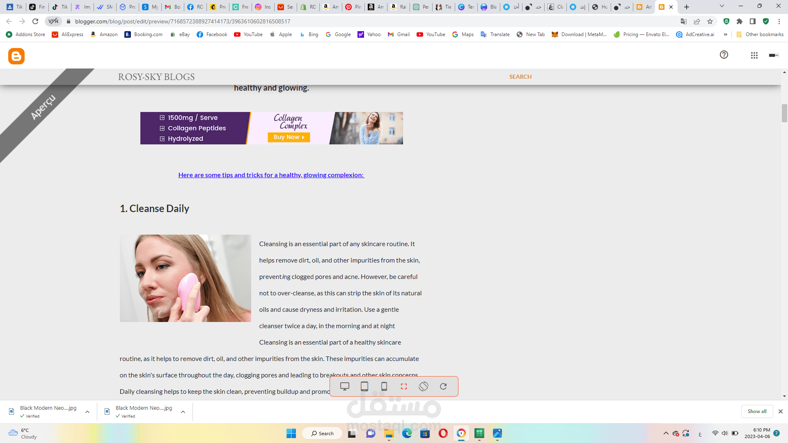788x443 pixels.
Task: Open the Extensions puzzle piece menu
Action: point(740,21)
